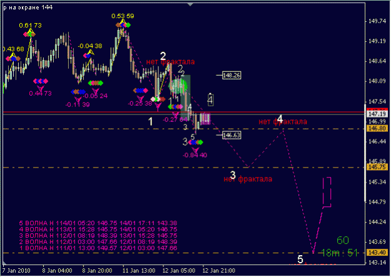
Task: Select the 143.40 orange level price tag
Action: (x=377, y=253)
